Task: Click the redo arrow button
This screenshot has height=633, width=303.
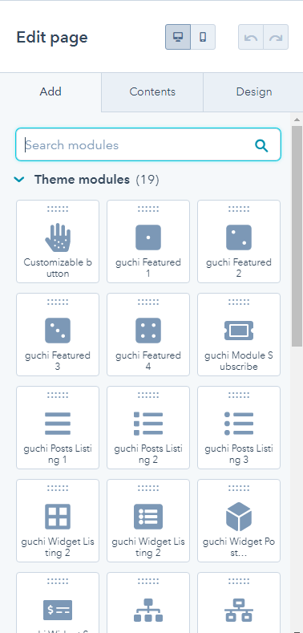Action: pyautogui.click(x=276, y=37)
